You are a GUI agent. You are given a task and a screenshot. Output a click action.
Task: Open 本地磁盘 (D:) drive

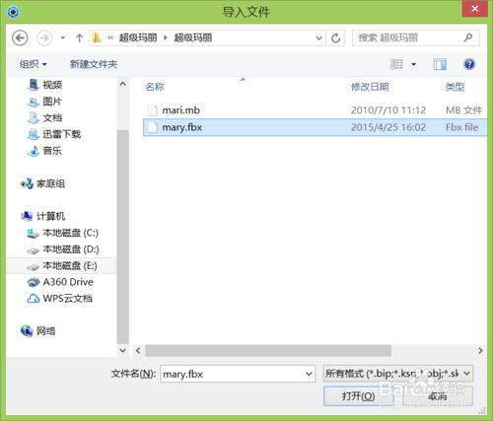63,249
